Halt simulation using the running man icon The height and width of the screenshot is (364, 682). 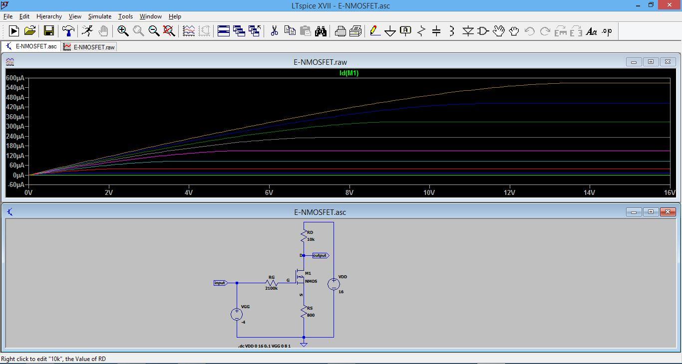pyautogui.click(x=87, y=31)
